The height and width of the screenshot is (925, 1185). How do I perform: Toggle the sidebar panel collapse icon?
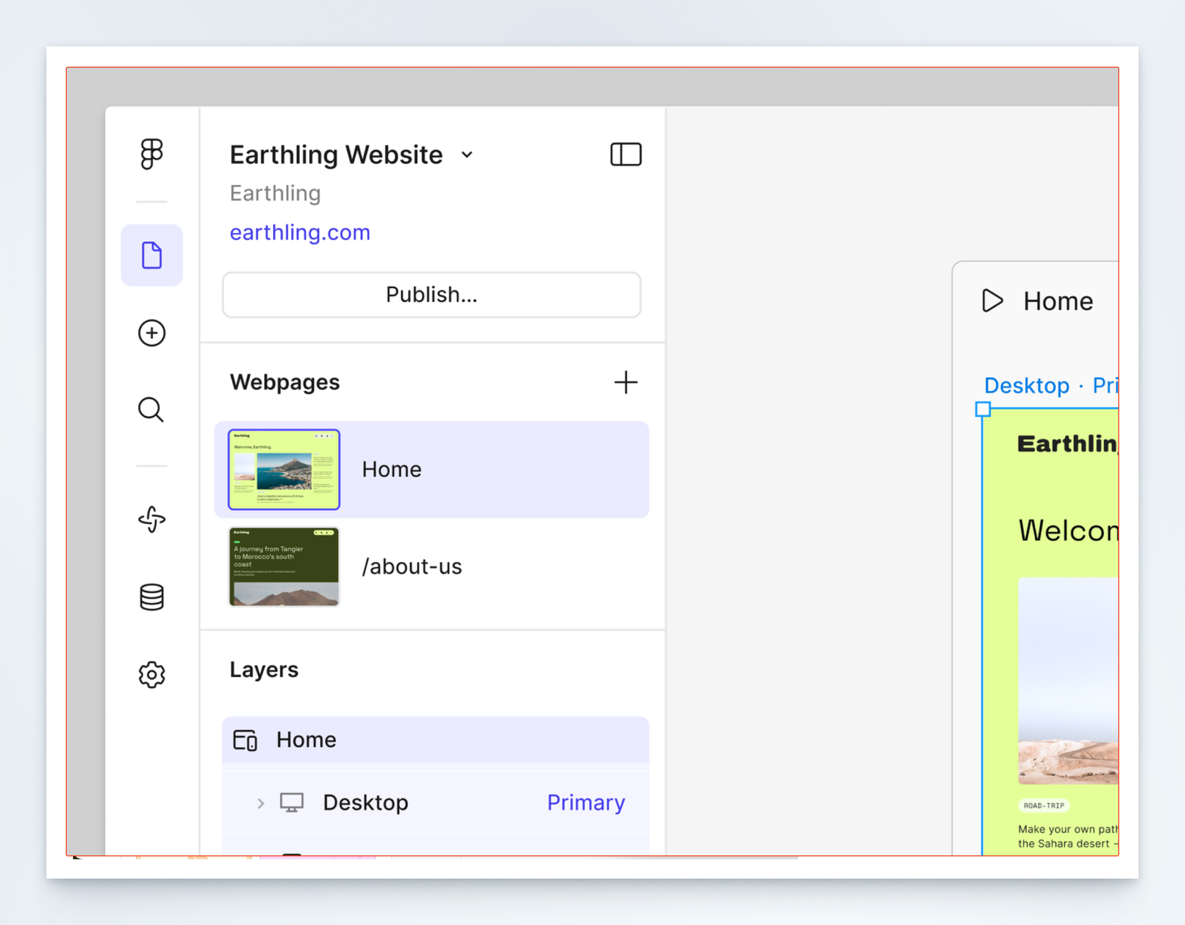pos(626,155)
